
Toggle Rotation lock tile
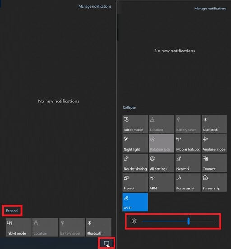[x=162, y=143]
